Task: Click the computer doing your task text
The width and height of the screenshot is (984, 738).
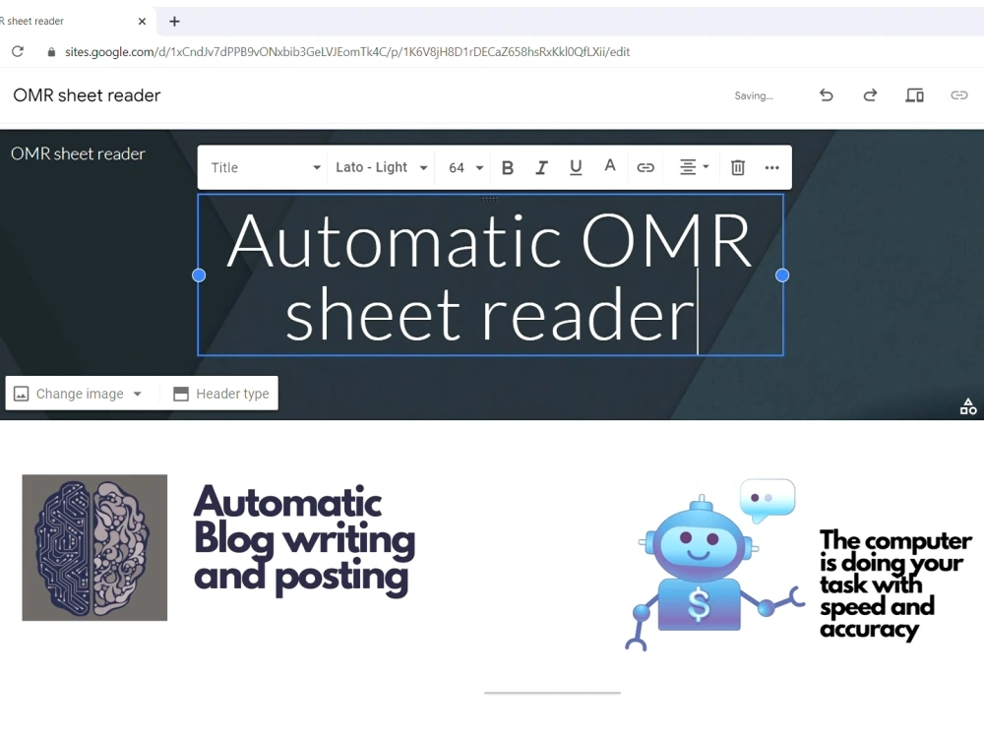Action: pos(895,584)
